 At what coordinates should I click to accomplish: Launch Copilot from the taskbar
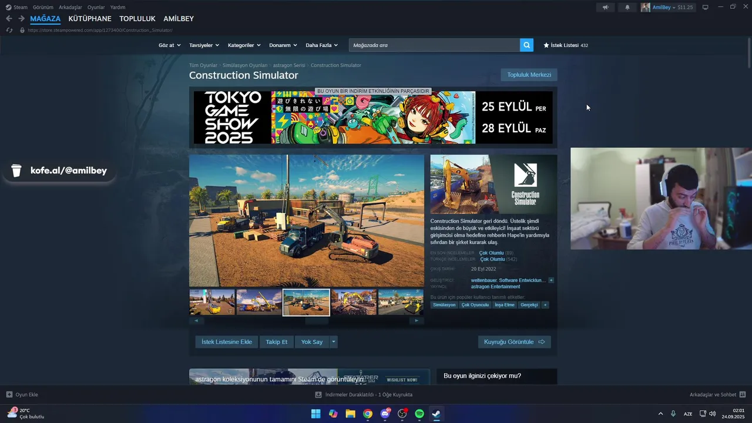coord(333,414)
